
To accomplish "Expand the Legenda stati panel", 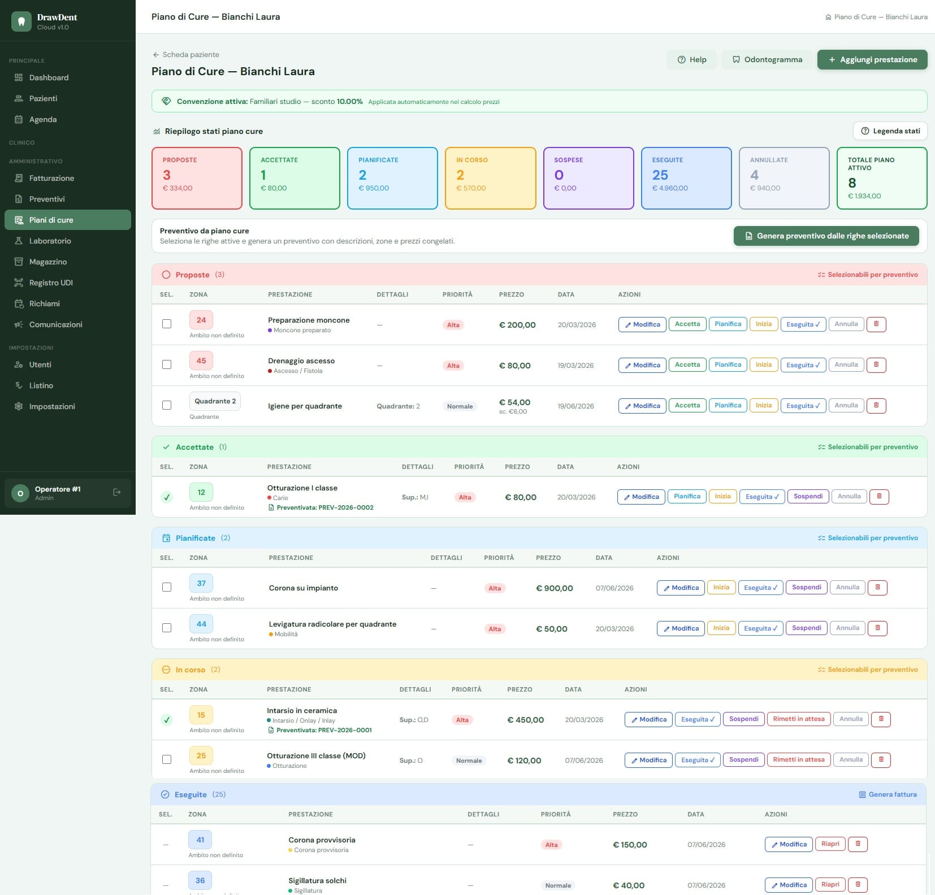I will 890,131.
